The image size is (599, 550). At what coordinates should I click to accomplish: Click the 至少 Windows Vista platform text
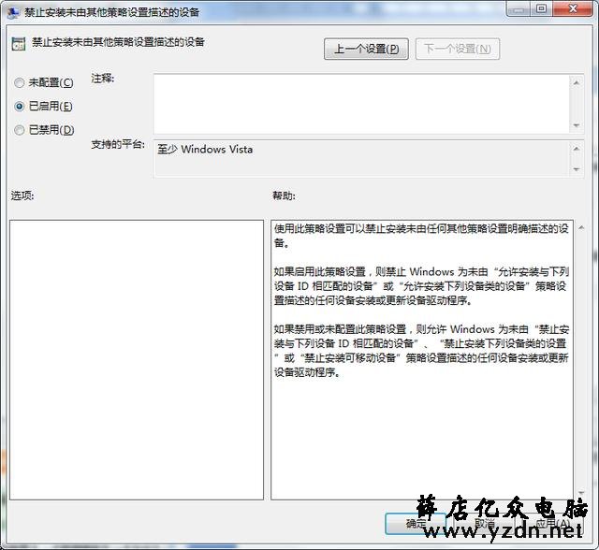[205, 150]
